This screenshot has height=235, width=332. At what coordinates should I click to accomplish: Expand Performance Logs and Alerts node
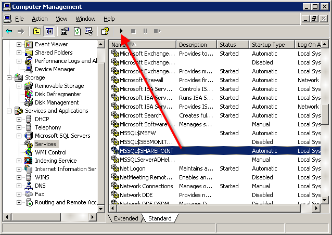point(19,61)
